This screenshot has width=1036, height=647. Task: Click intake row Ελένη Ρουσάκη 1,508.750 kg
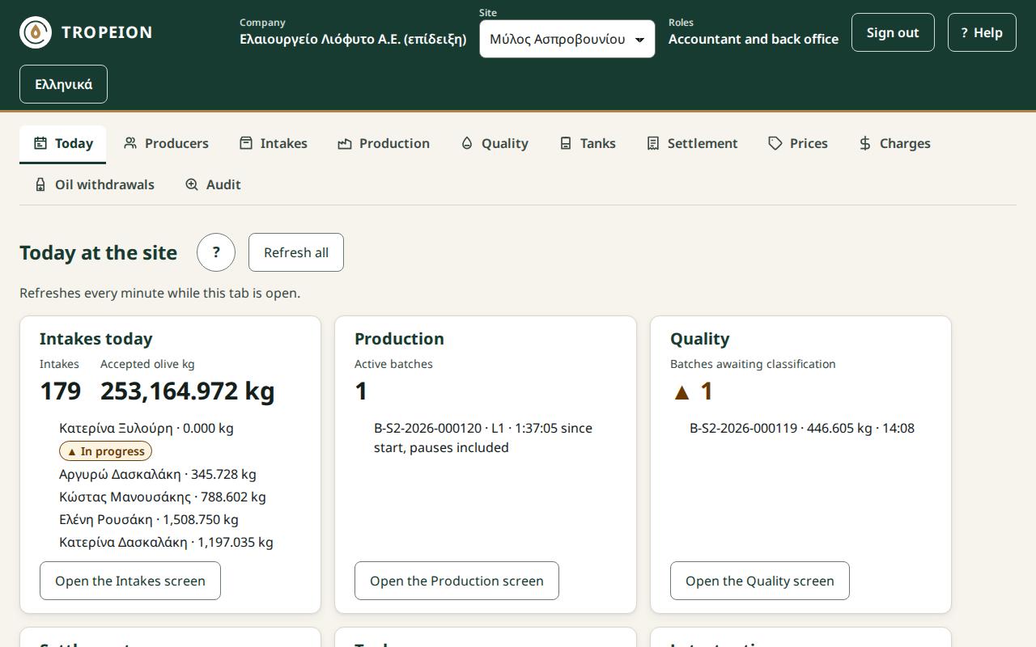[x=149, y=519]
